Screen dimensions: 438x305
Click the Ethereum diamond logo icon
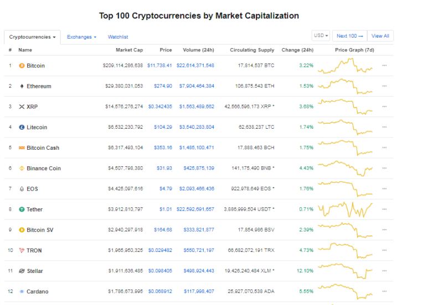pyautogui.click(x=22, y=86)
